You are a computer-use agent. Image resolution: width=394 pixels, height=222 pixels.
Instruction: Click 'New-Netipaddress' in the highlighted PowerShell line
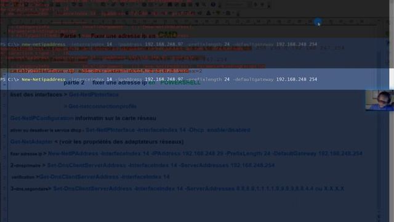[44, 80]
